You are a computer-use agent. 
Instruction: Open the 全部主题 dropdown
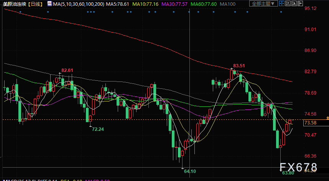(263, 3)
